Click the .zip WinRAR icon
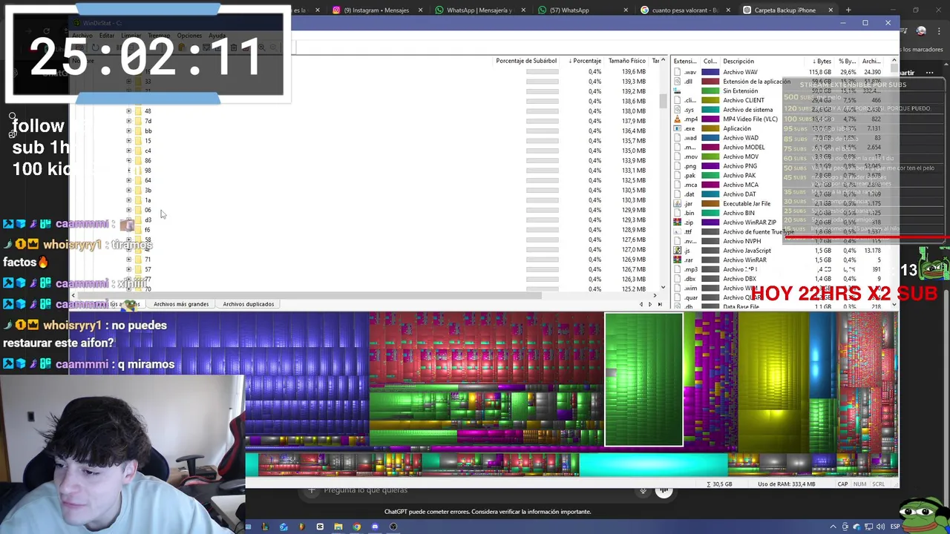Viewport: 950px width, 534px height. pos(678,222)
